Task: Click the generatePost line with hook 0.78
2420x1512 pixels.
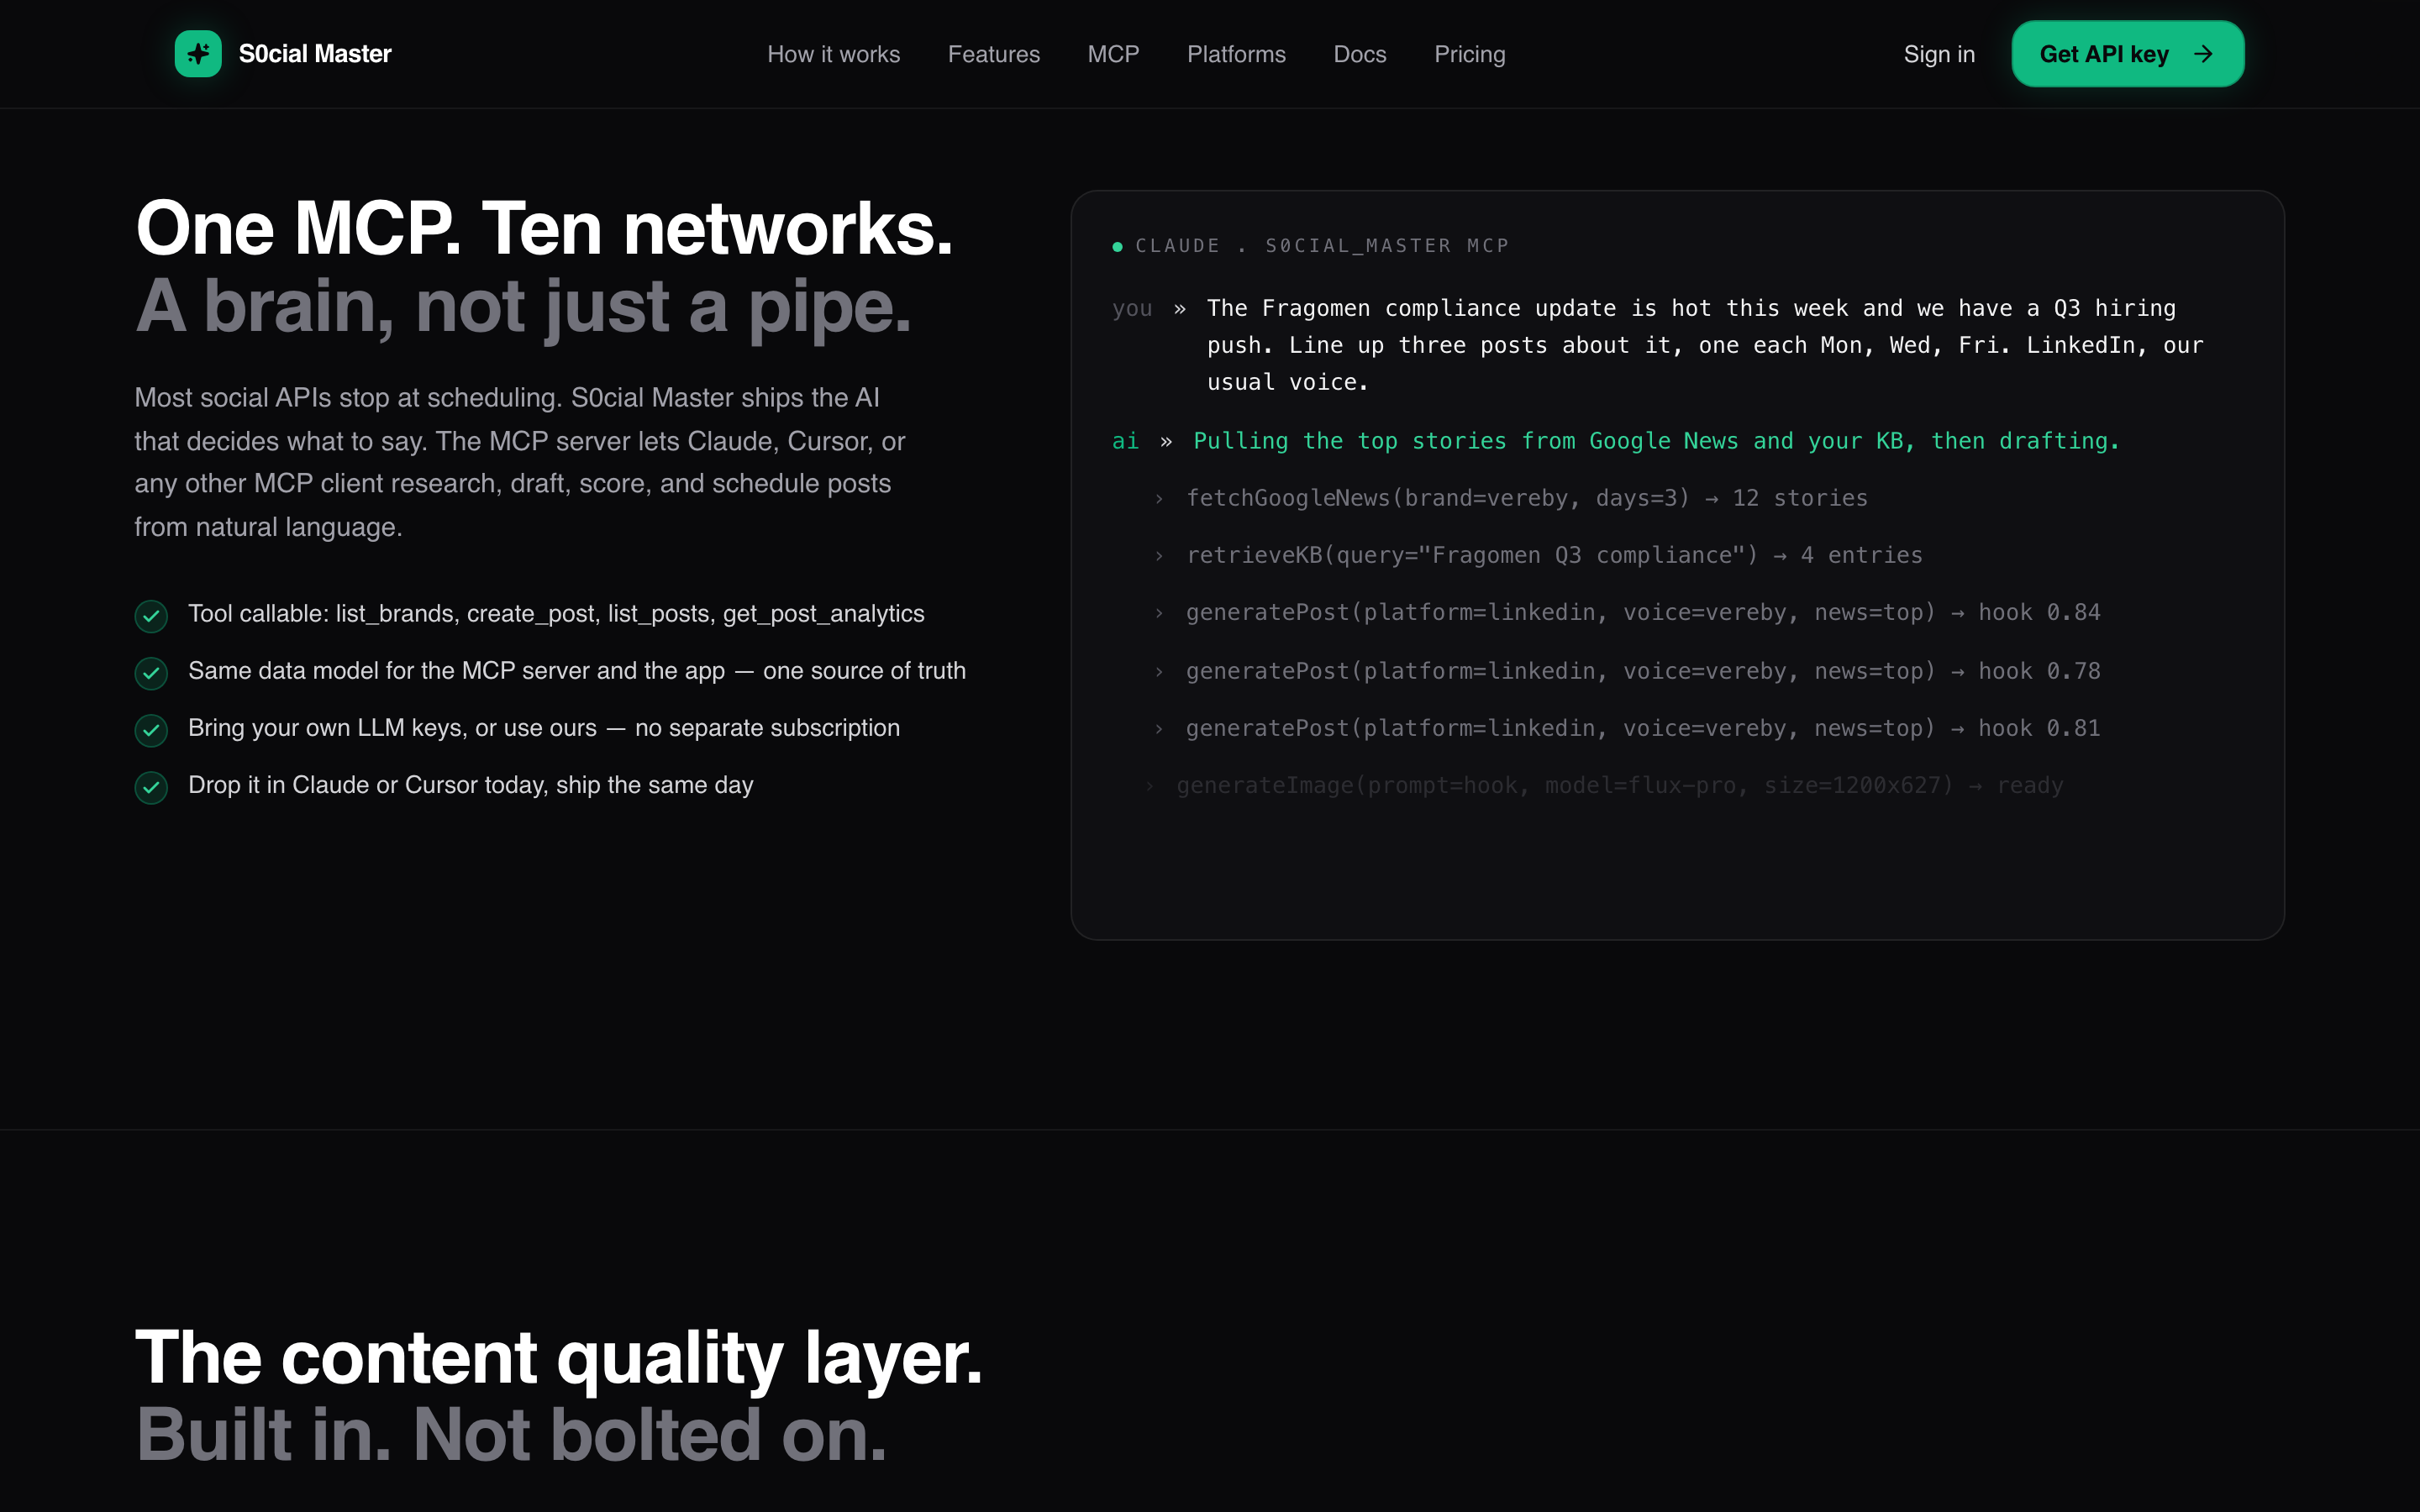Action: (1643, 671)
